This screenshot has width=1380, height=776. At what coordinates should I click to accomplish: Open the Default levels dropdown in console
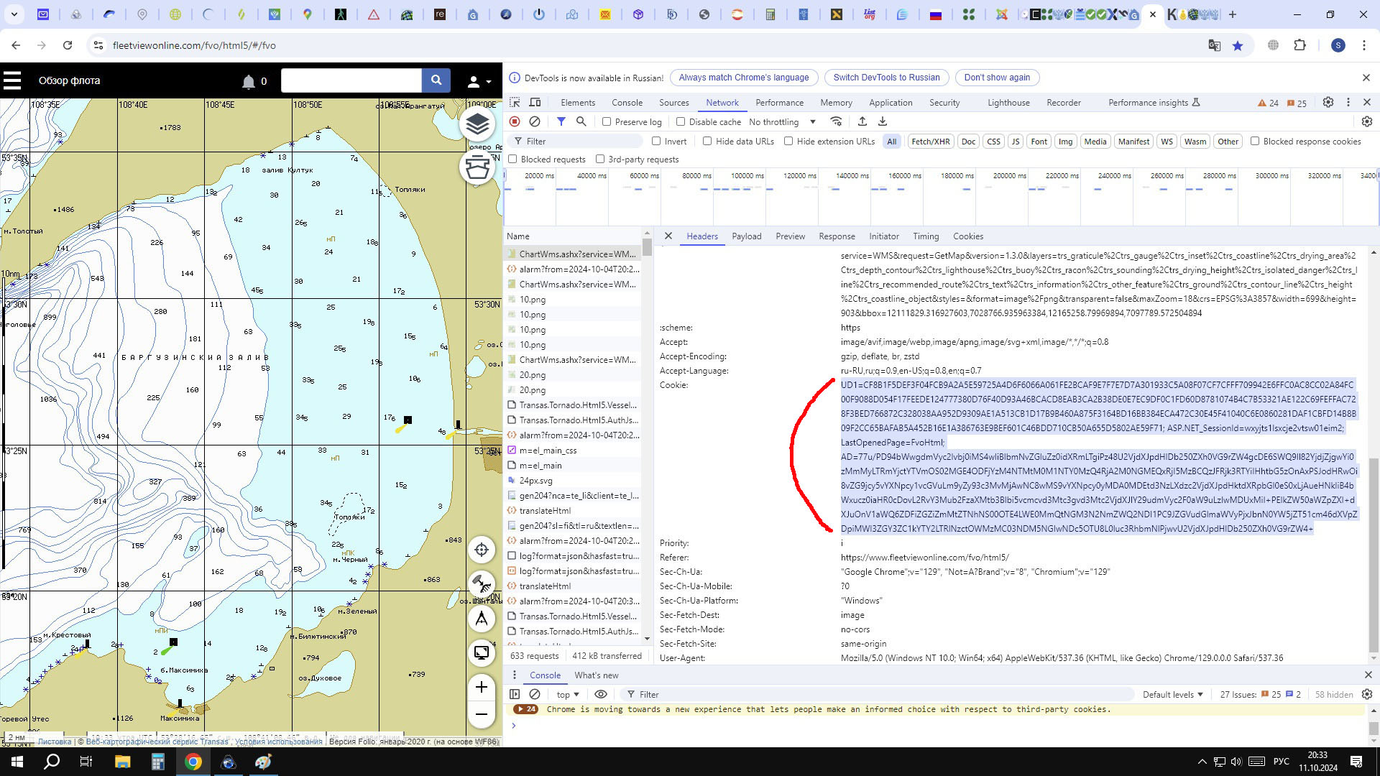(x=1172, y=694)
